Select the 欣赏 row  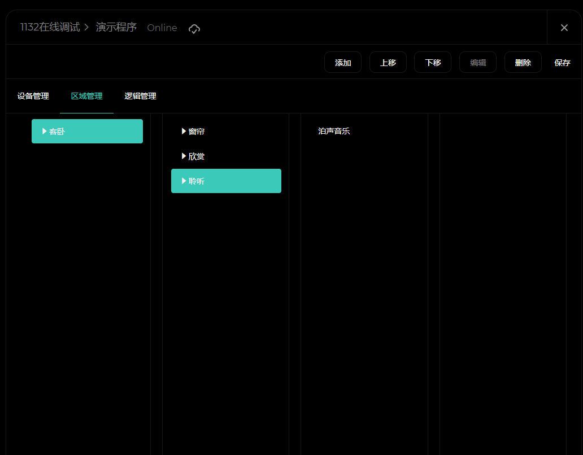[x=226, y=156]
